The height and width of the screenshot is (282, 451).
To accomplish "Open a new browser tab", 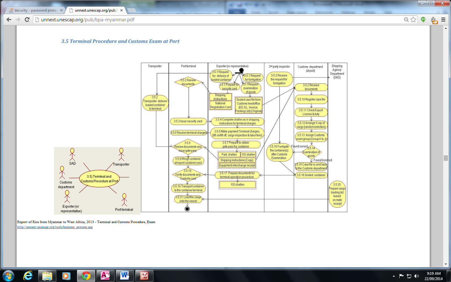I will 132,10.
